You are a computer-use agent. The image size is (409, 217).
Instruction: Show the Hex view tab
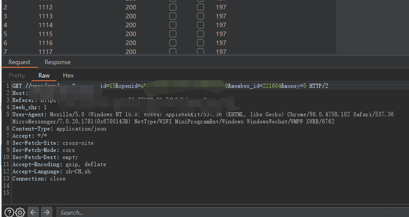click(68, 76)
